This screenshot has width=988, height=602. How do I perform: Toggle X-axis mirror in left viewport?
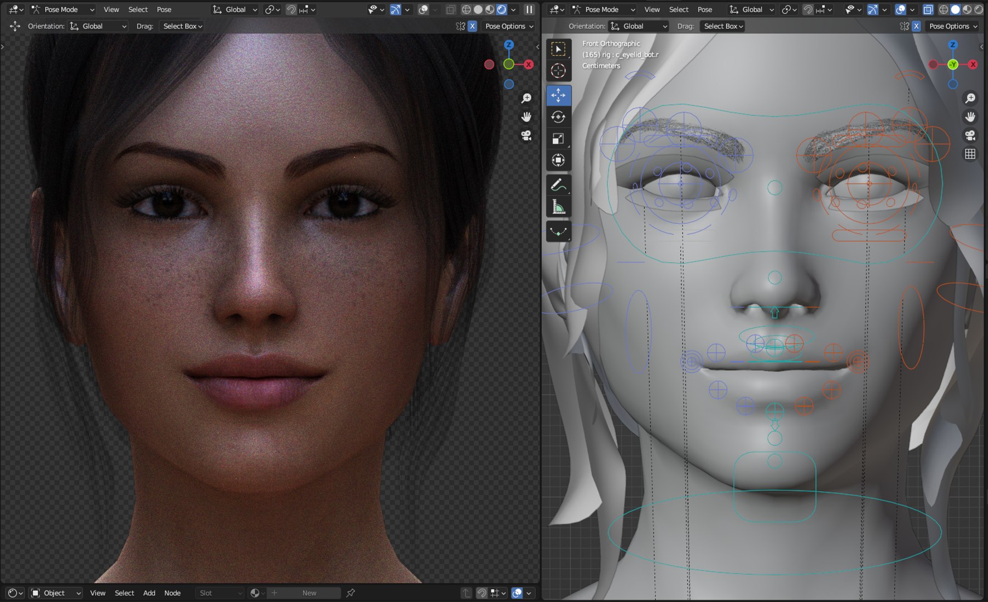tap(473, 26)
